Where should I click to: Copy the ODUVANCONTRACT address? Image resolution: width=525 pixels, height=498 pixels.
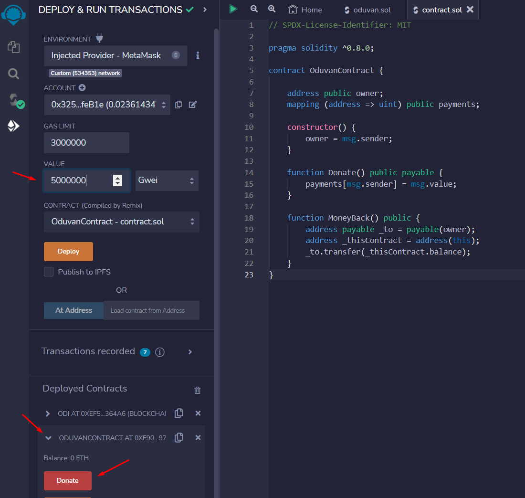179,437
